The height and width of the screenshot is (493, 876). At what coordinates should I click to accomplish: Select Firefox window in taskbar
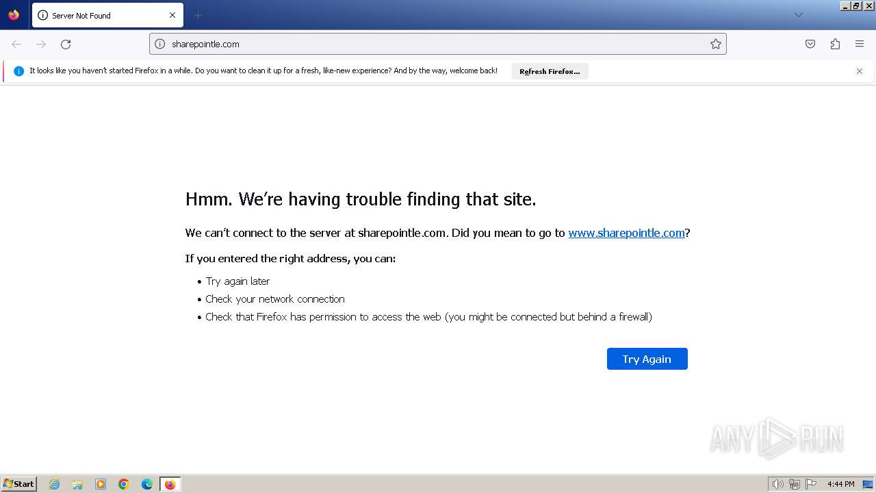tap(170, 484)
